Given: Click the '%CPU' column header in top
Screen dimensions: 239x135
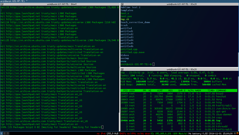Looking at the screenshot, I should pos(191,91).
